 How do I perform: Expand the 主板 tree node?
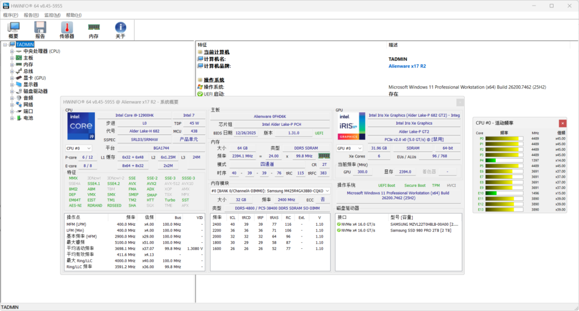12,58
